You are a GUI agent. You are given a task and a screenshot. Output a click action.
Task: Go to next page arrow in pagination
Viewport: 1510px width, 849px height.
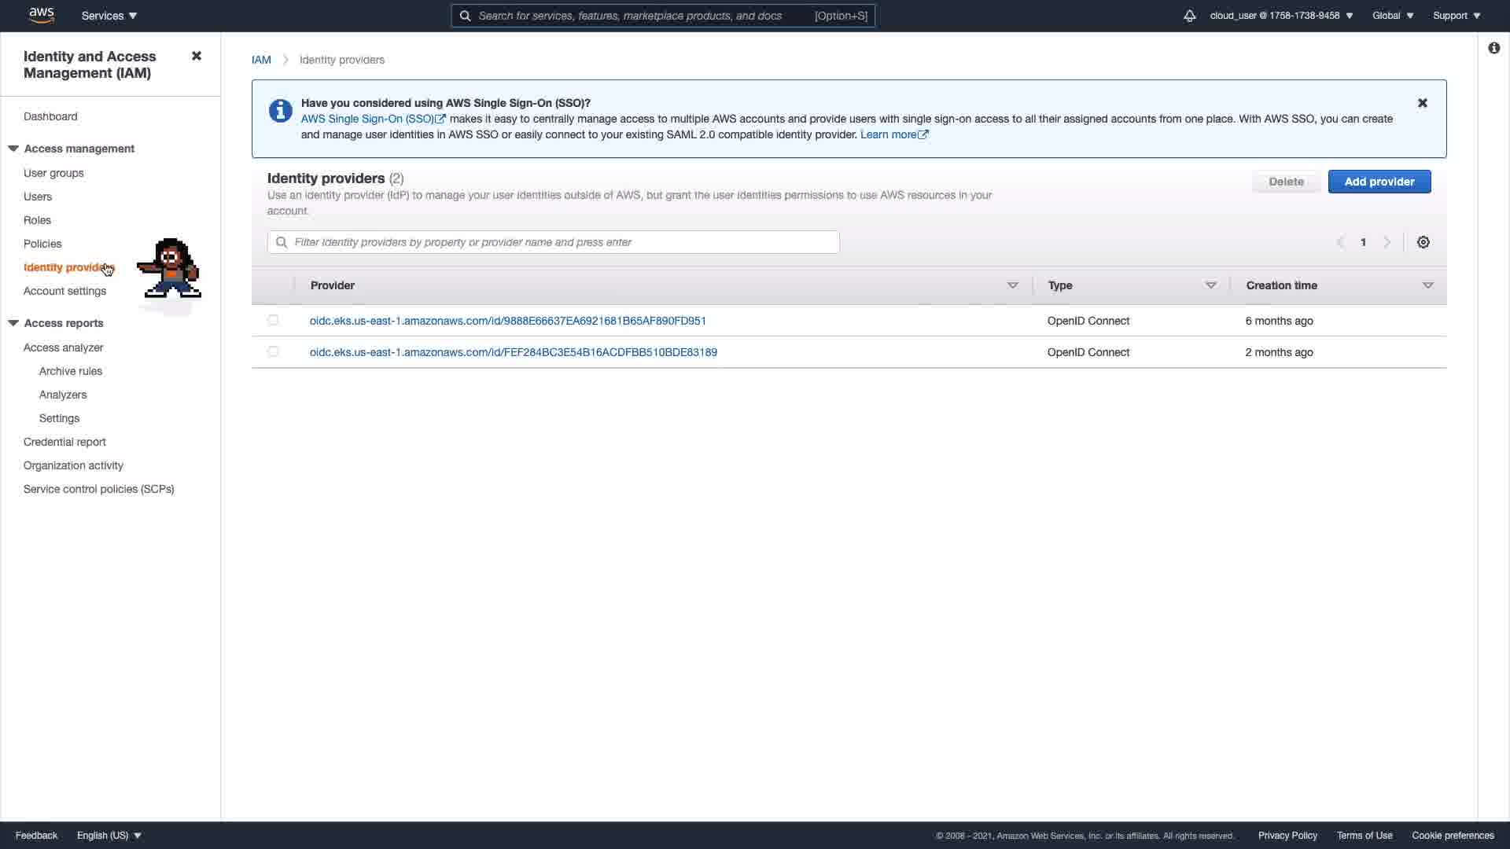1387,242
